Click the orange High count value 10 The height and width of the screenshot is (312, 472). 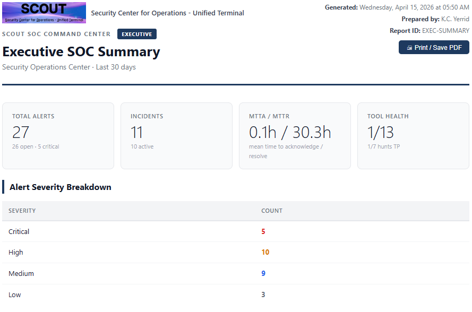pos(265,252)
